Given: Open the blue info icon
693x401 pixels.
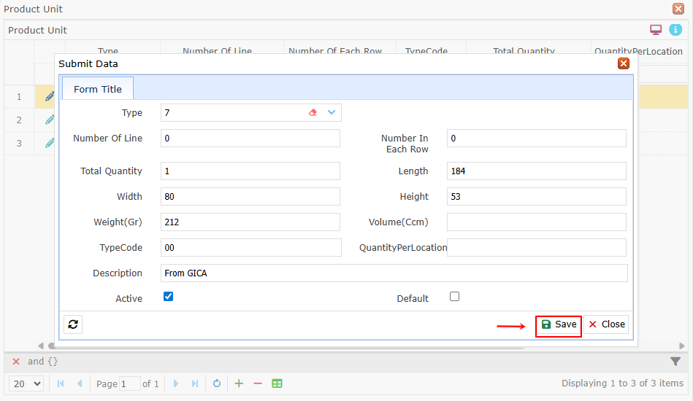Looking at the screenshot, I should pyautogui.click(x=675, y=30).
